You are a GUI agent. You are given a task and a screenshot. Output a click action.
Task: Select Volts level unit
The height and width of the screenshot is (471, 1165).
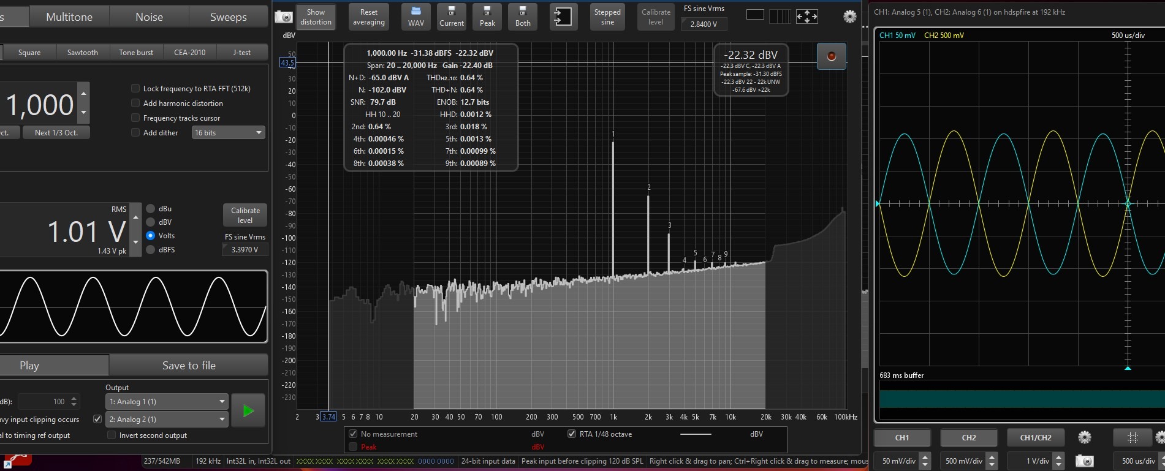[150, 235]
